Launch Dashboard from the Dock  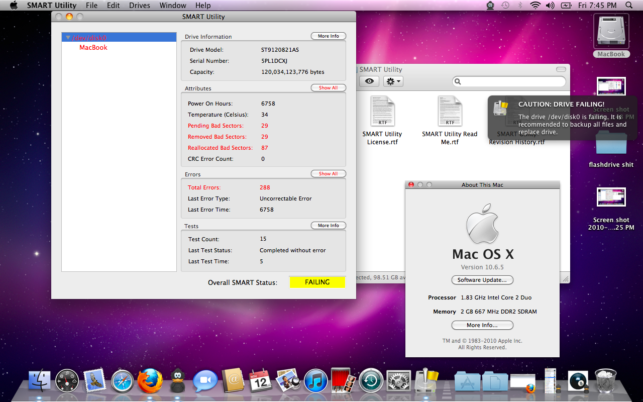pos(67,381)
